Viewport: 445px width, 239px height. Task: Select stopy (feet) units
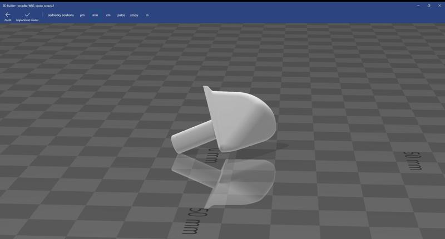point(134,16)
